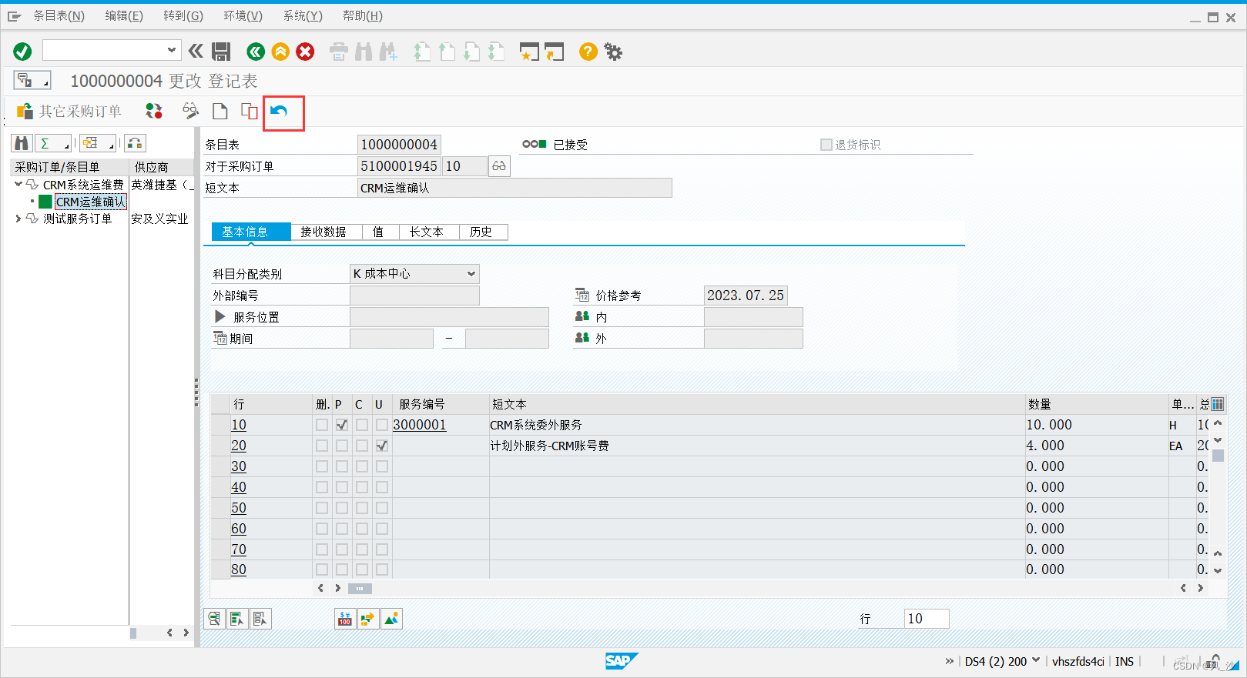Expand the 测试服务订单 tree node

click(x=18, y=219)
